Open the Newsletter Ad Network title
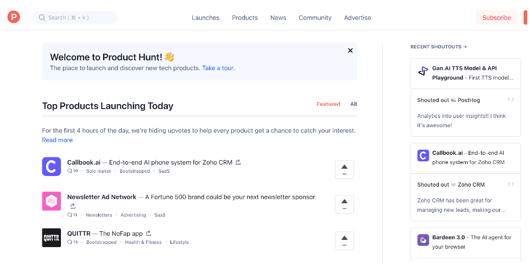Screen dimensions: 531x266 pyautogui.click(x=102, y=197)
